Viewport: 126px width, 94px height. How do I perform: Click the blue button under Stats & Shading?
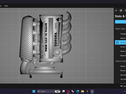pyautogui.click(x=120, y=22)
